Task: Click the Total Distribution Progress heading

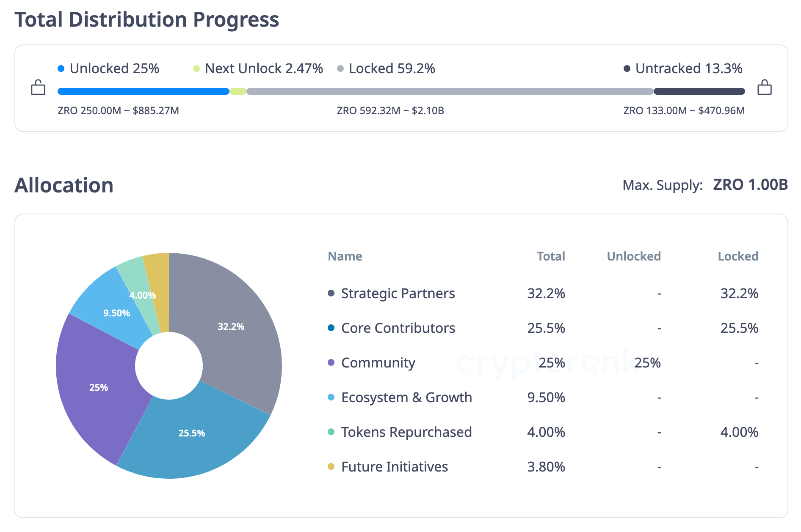Action: point(147,20)
